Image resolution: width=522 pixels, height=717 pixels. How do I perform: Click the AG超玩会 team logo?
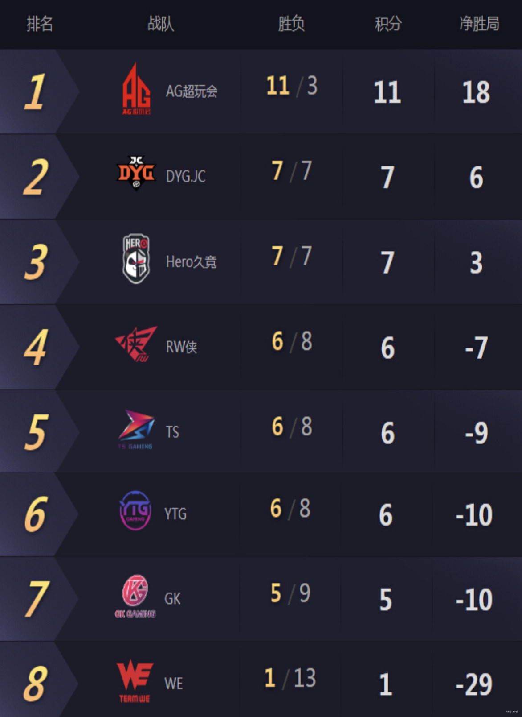coord(136,89)
